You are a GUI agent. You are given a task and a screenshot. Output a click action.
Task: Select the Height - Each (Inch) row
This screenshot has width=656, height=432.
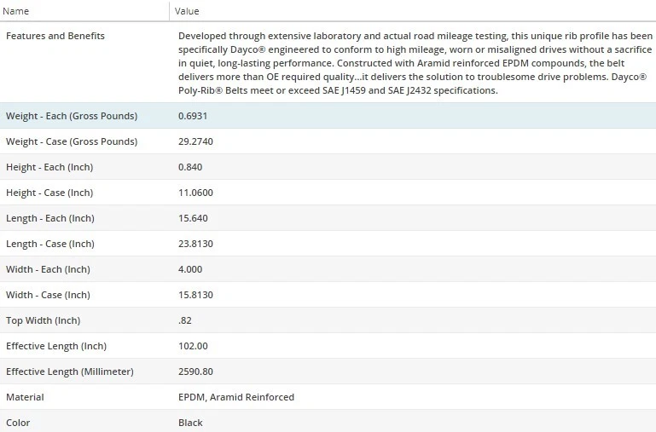click(x=49, y=167)
